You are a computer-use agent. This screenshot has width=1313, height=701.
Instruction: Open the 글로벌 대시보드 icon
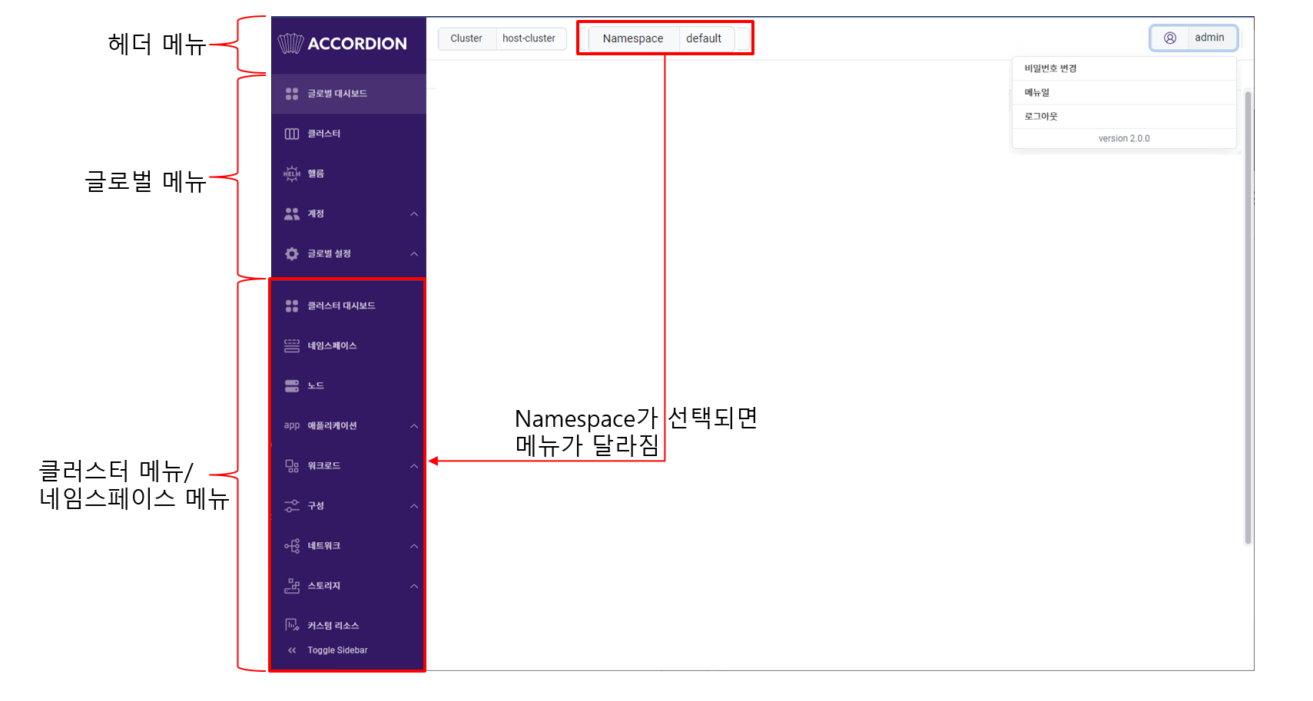coord(292,94)
